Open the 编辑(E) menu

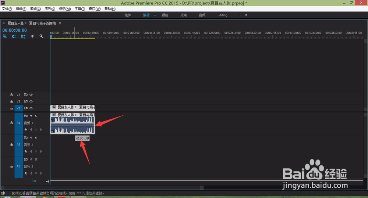pyautogui.click(x=21, y=9)
